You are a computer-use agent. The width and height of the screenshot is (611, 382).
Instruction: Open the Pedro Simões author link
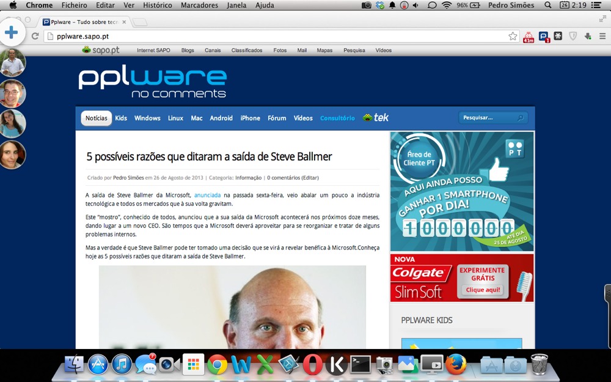click(x=128, y=178)
